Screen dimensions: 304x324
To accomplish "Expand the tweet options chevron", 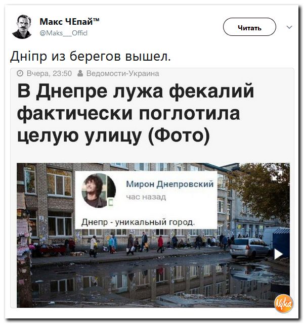I will click(x=289, y=27).
